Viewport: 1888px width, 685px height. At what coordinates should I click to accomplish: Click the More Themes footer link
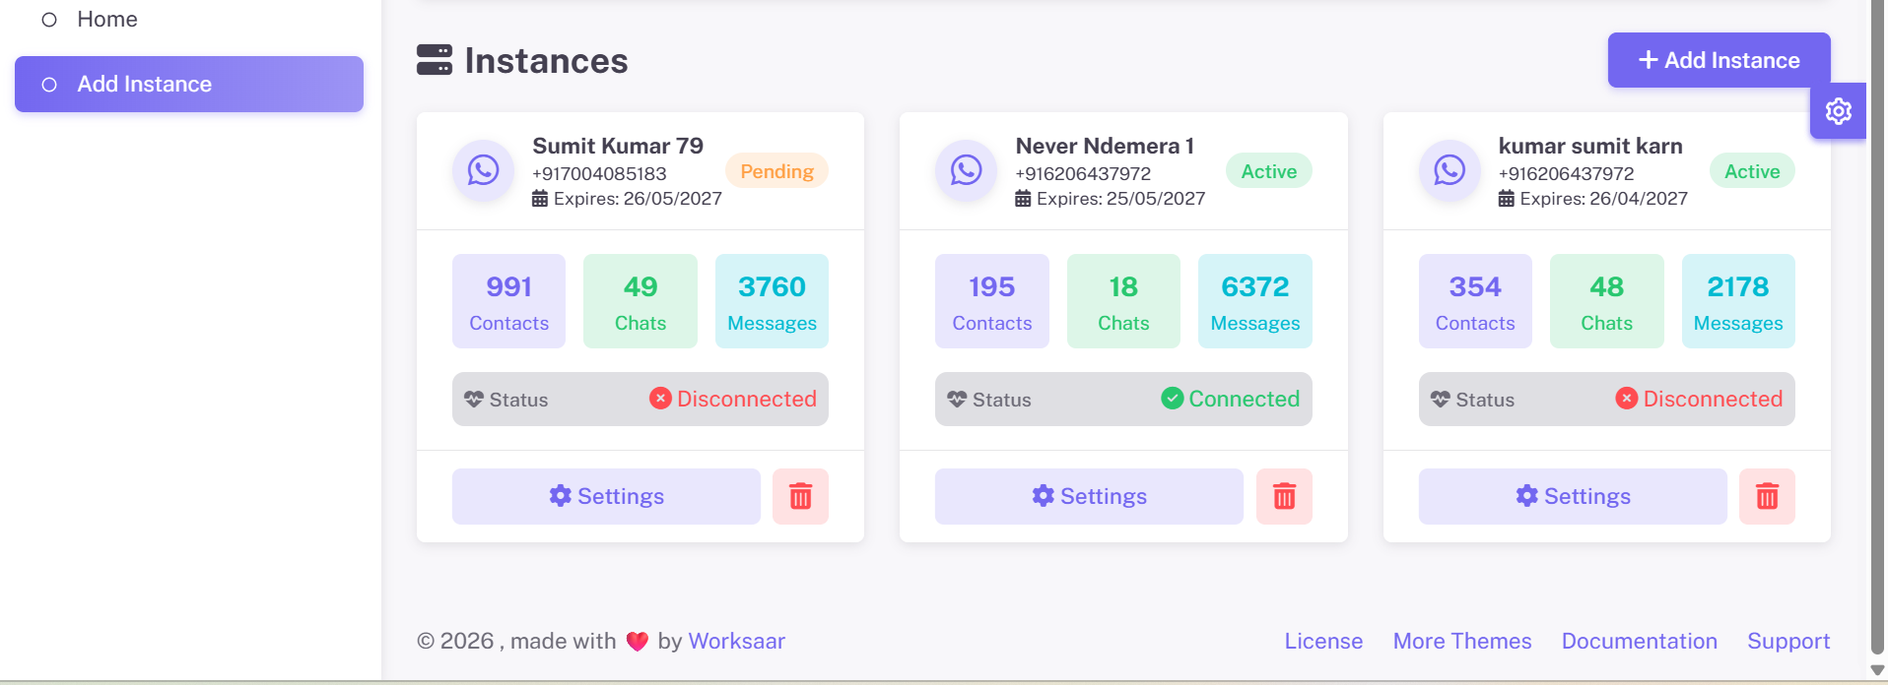(1462, 641)
